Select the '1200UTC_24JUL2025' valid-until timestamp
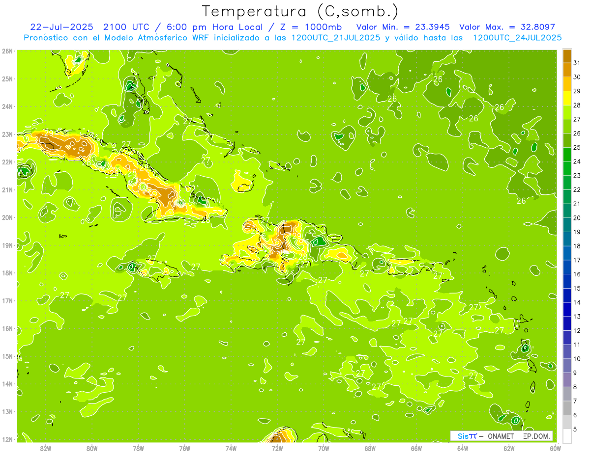This screenshot has width=590, height=455. coord(517,38)
